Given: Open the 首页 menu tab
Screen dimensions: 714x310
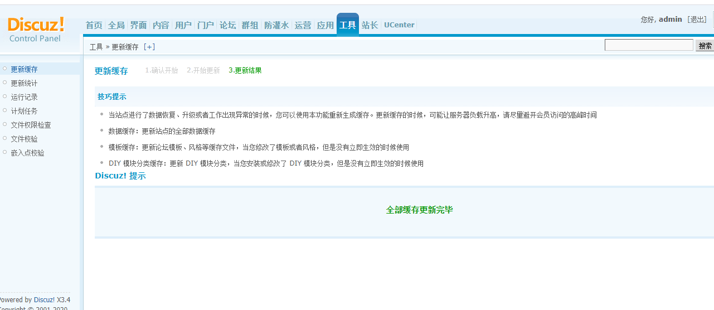Looking at the screenshot, I should click(x=94, y=25).
